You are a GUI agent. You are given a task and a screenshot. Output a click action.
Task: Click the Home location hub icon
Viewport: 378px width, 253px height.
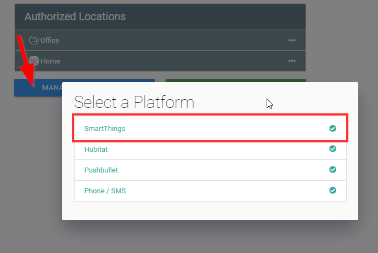[x=34, y=61]
